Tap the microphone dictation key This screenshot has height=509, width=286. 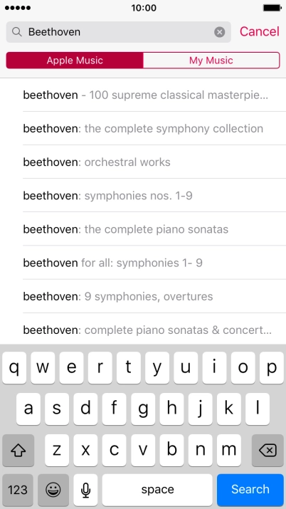point(85,489)
